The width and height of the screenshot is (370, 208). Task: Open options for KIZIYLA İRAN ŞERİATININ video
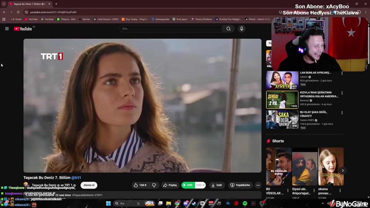[x=342, y=93]
